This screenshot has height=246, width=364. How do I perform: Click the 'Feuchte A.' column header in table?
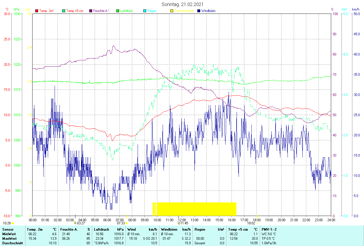click(69, 229)
